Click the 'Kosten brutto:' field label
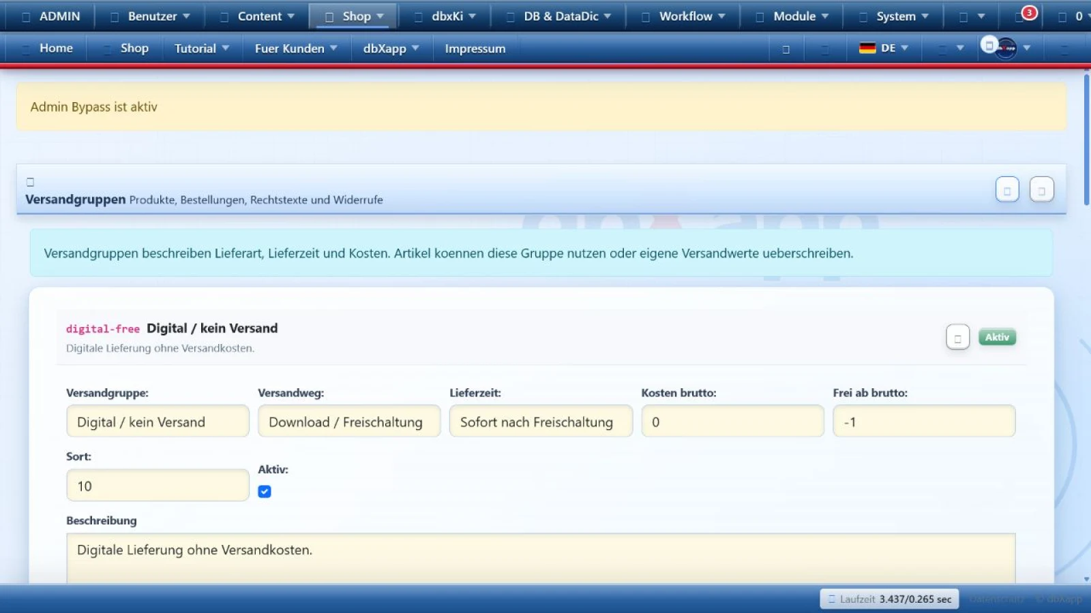This screenshot has height=613, width=1091. tap(678, 393)
